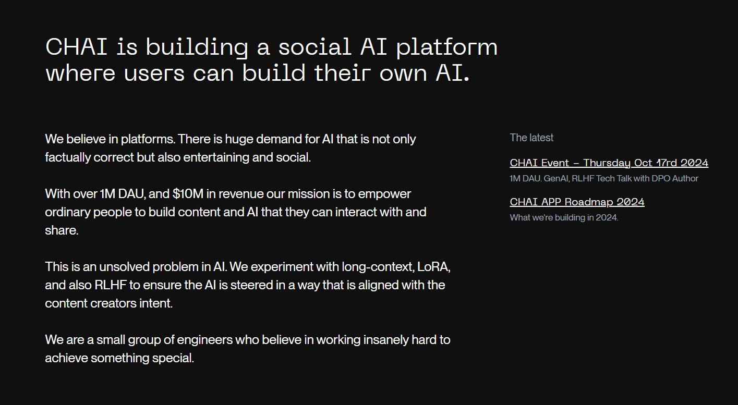This screenshot has width=738, height=405.
Task: Click the "What we're building in 2024." description
Action: pos(564,217)
